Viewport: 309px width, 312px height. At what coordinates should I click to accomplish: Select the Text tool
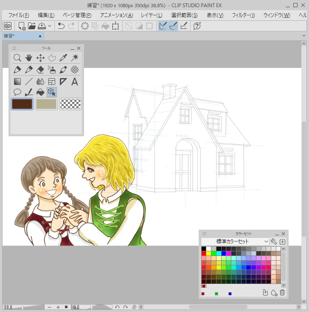coord(75,82)
